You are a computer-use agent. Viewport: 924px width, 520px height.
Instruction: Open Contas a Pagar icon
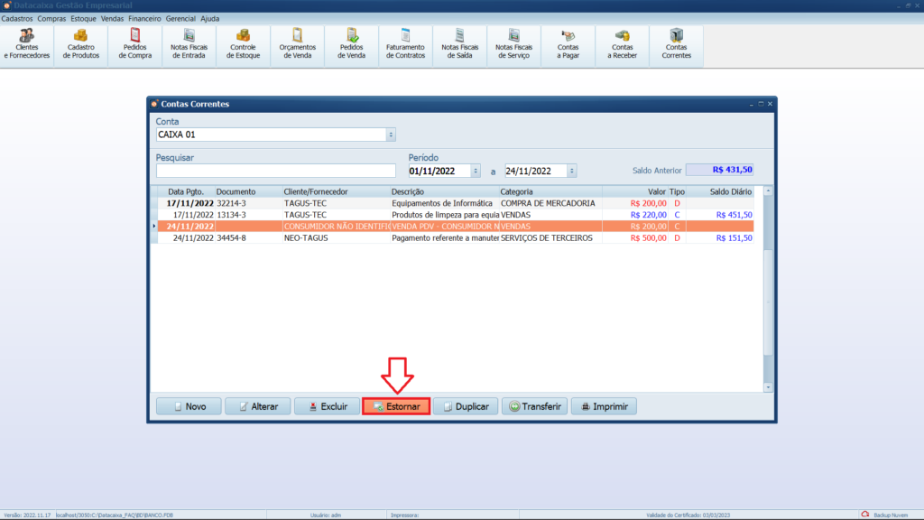coord(568,44)
